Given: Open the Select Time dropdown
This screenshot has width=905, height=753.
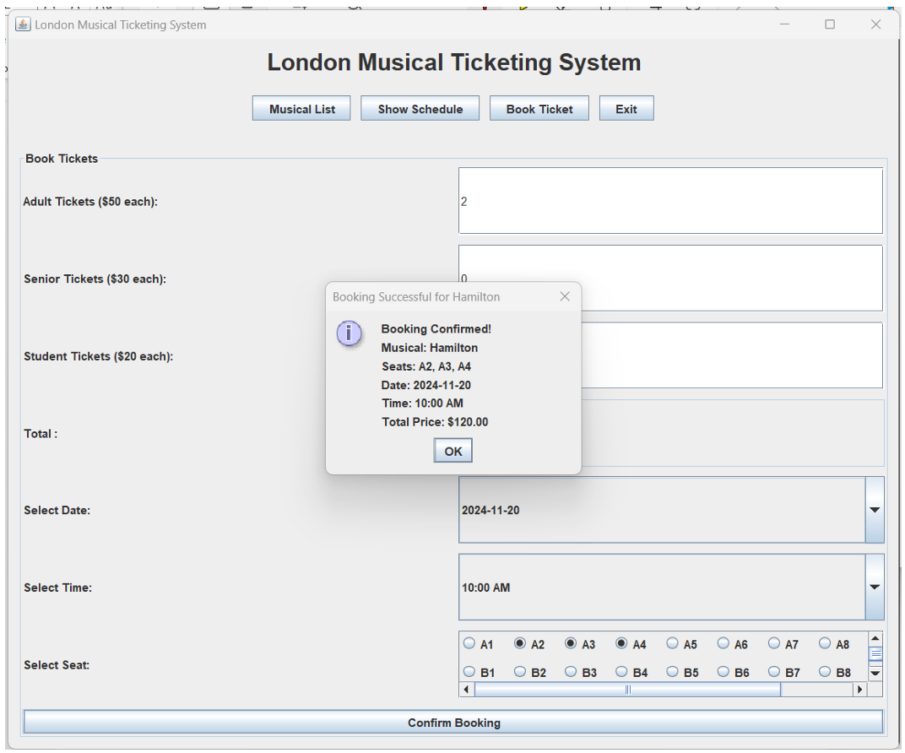Looking at the screenshot, I should pyautogui.click(x=873, y=587).
